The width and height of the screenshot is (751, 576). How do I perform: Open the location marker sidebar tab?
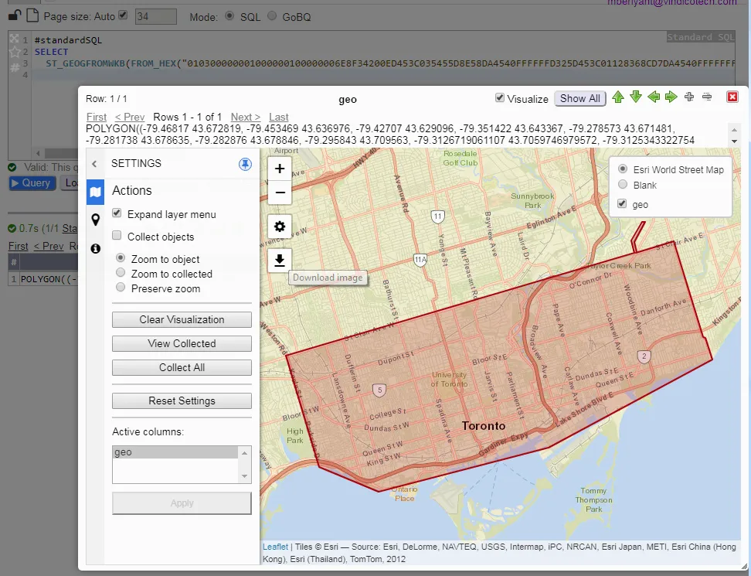(x=95, y=220)
